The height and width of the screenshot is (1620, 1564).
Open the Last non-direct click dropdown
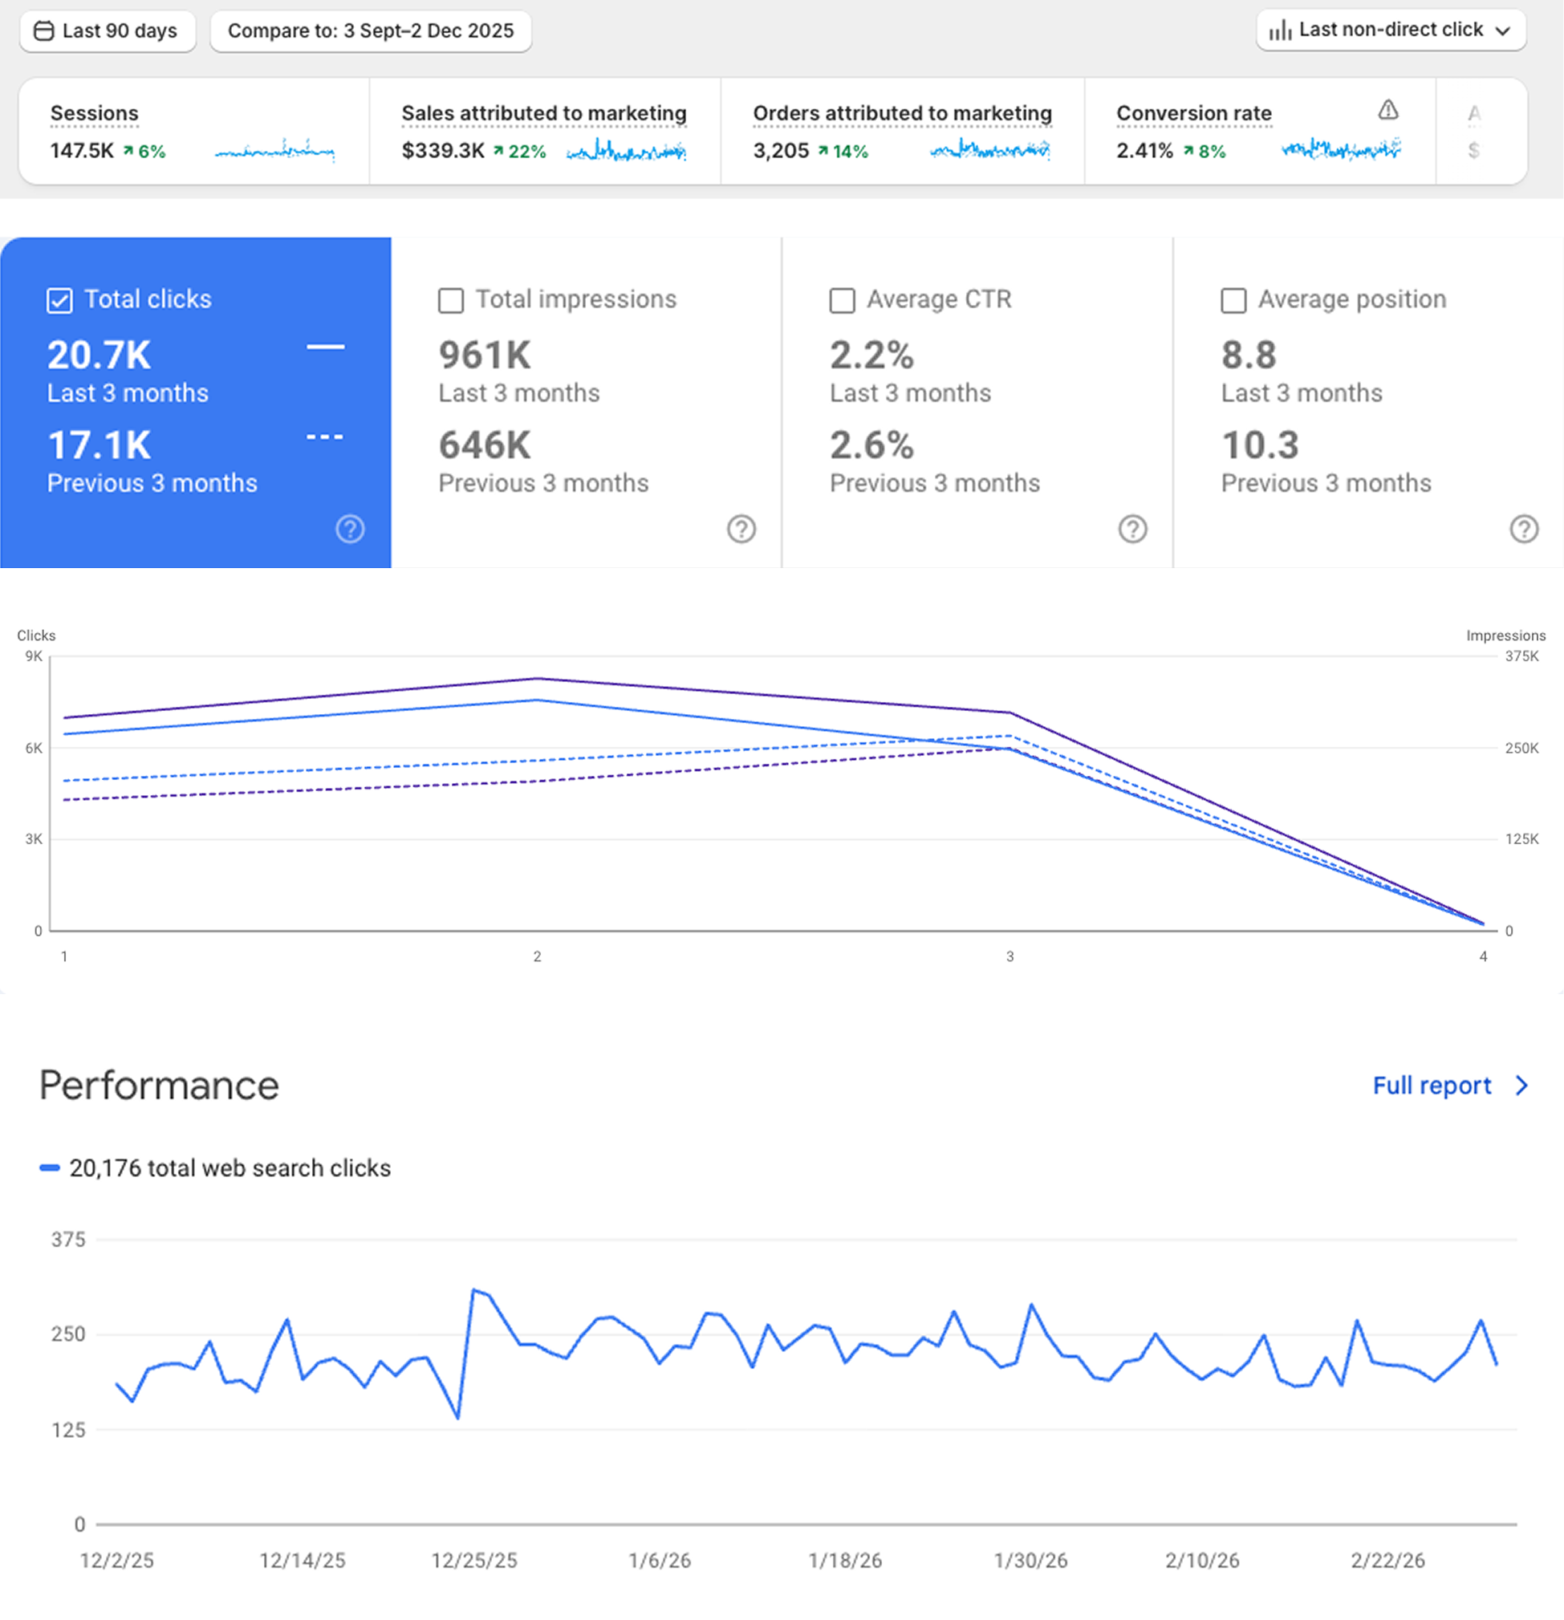(x=1391, y=30)
